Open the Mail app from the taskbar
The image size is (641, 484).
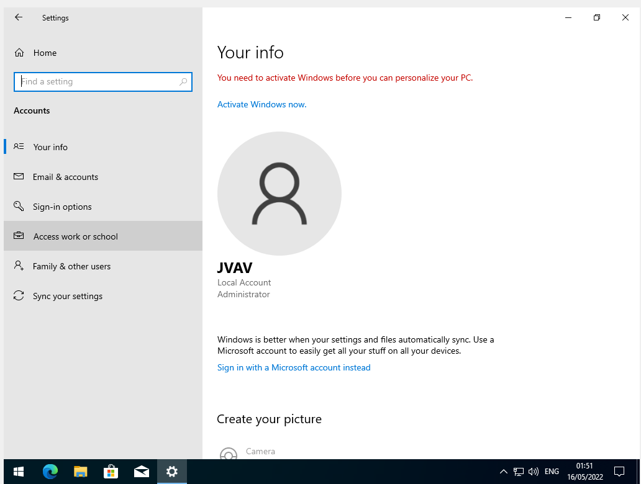point(141,472)
